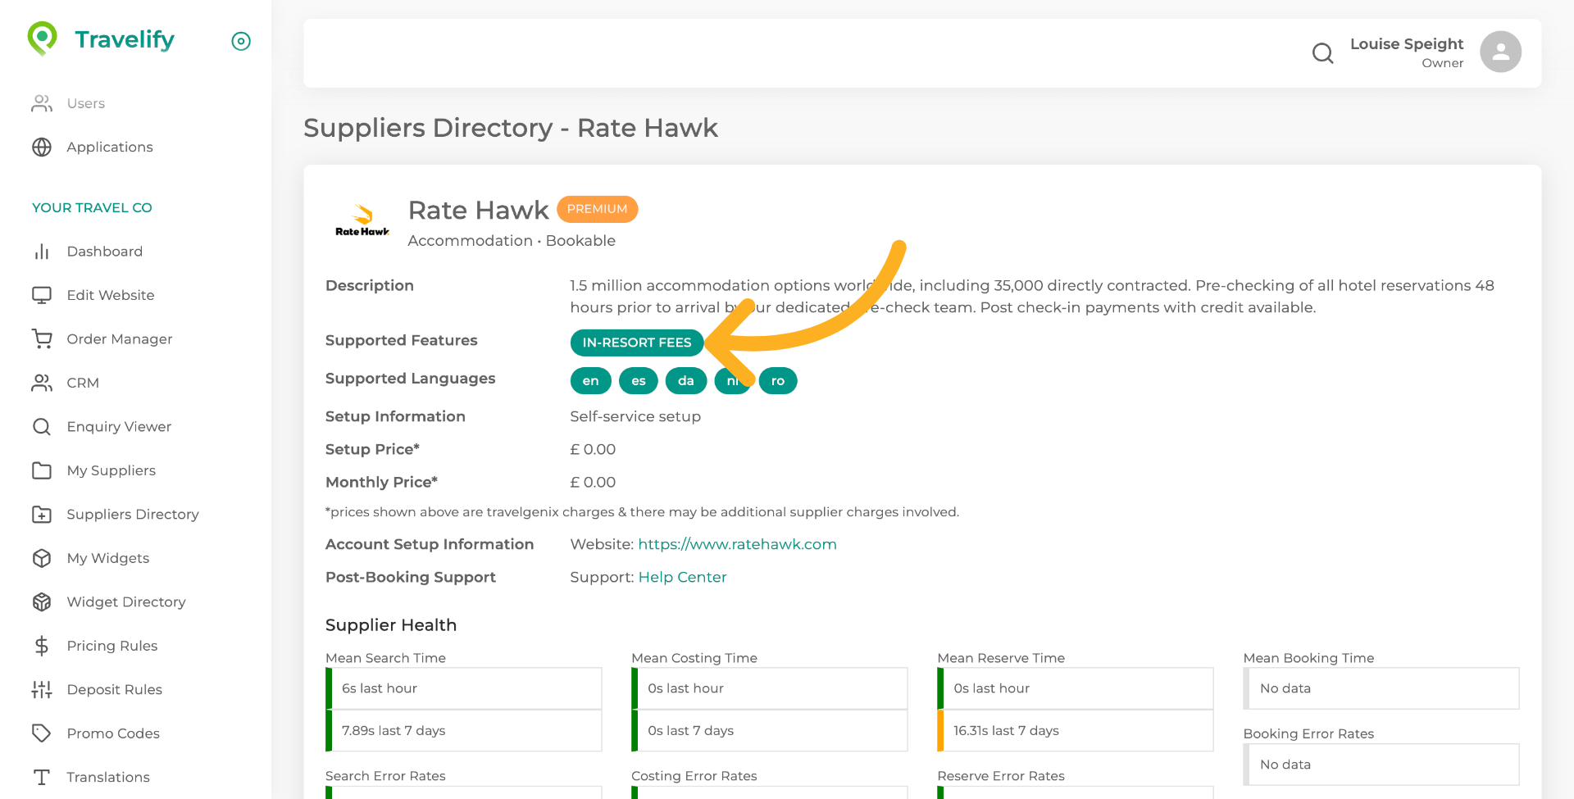Open Suppliers Directory from the sidebar

(133, 514)
